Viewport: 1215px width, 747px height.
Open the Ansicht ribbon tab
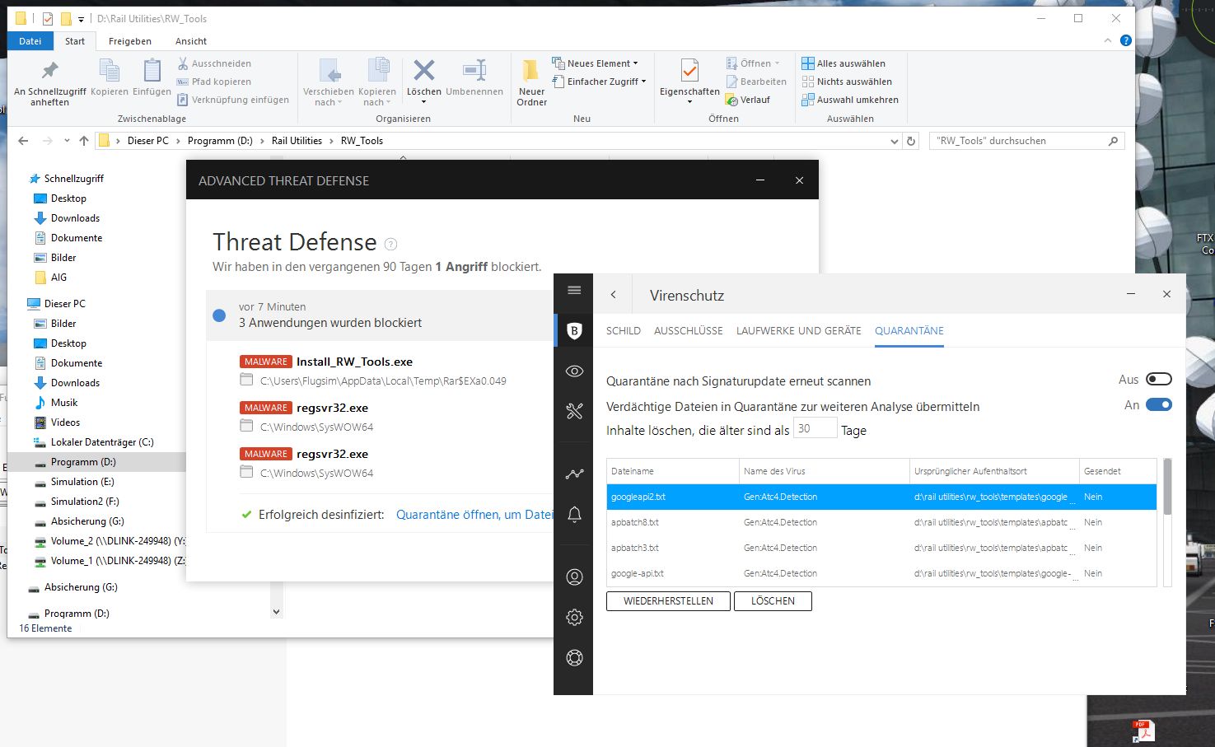190,41
